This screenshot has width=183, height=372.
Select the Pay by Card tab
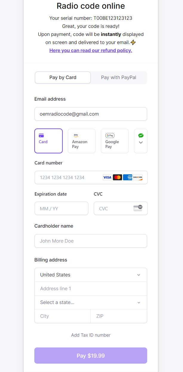tap(63, 77)
